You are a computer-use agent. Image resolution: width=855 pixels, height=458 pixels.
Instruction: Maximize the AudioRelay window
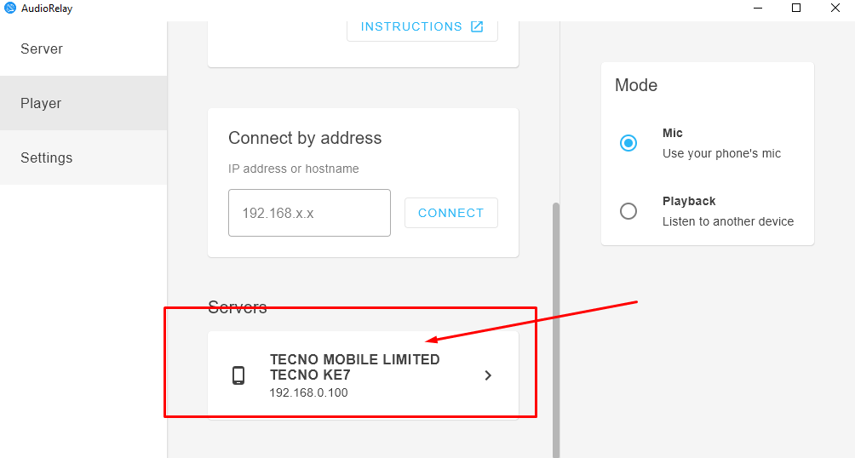pyautogui.click(x=796, y=8)
